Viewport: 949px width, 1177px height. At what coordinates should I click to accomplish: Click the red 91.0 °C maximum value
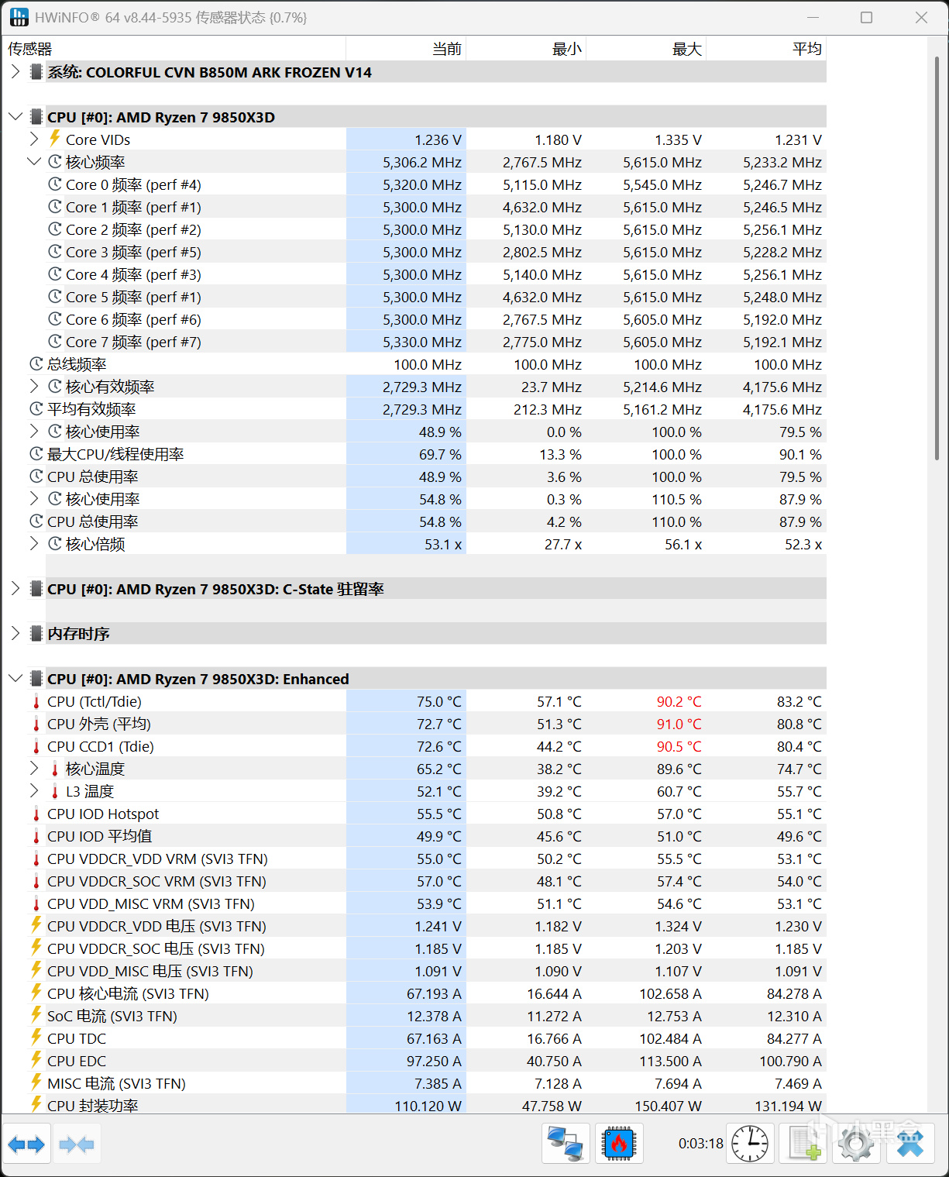click(679, 724)
